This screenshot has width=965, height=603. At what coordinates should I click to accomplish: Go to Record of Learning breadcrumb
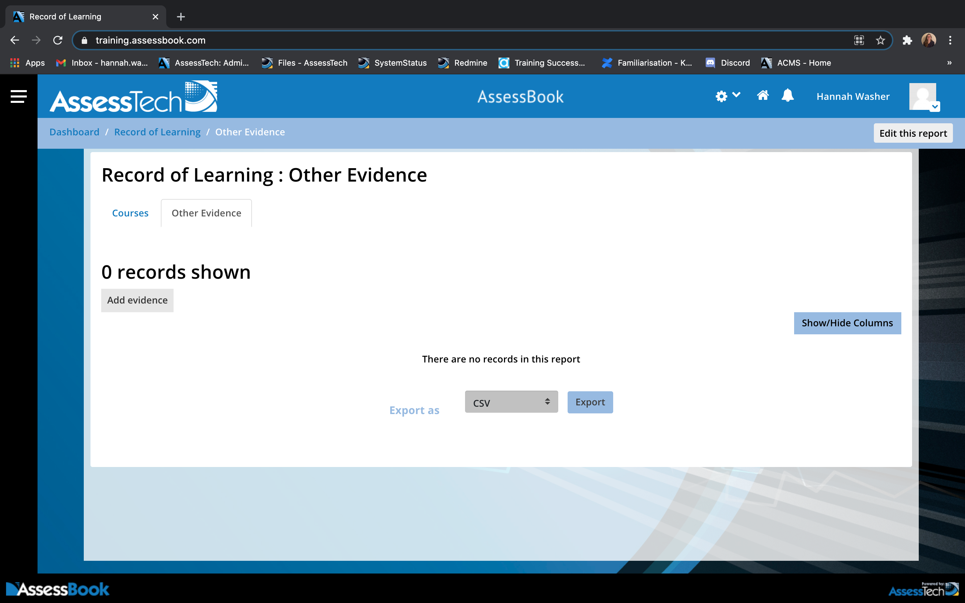[x=157, y=132]
